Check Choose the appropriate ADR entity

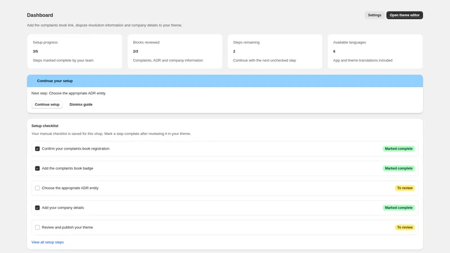tap(37, 188)
